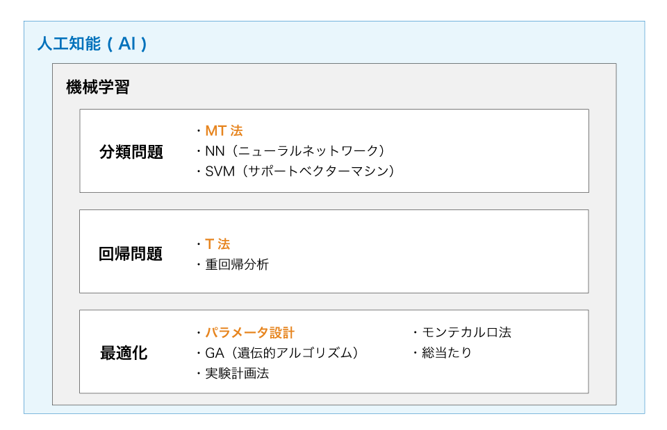Viewport: 667px width, 430px height.
Task: Click the bullet before MT法
Action: coord(199,131)
